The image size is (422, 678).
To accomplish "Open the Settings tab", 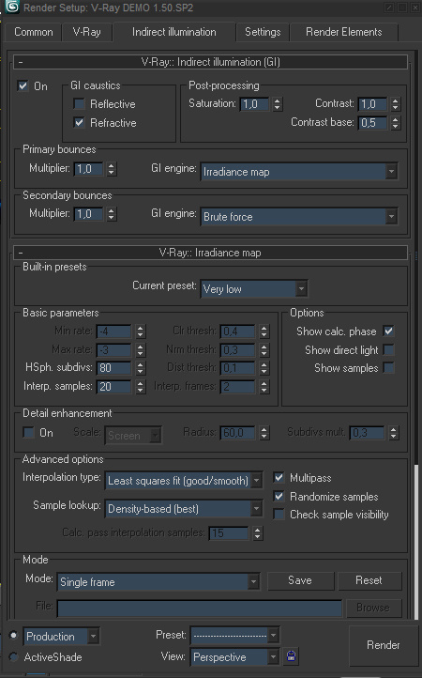I will coord(263,32).
